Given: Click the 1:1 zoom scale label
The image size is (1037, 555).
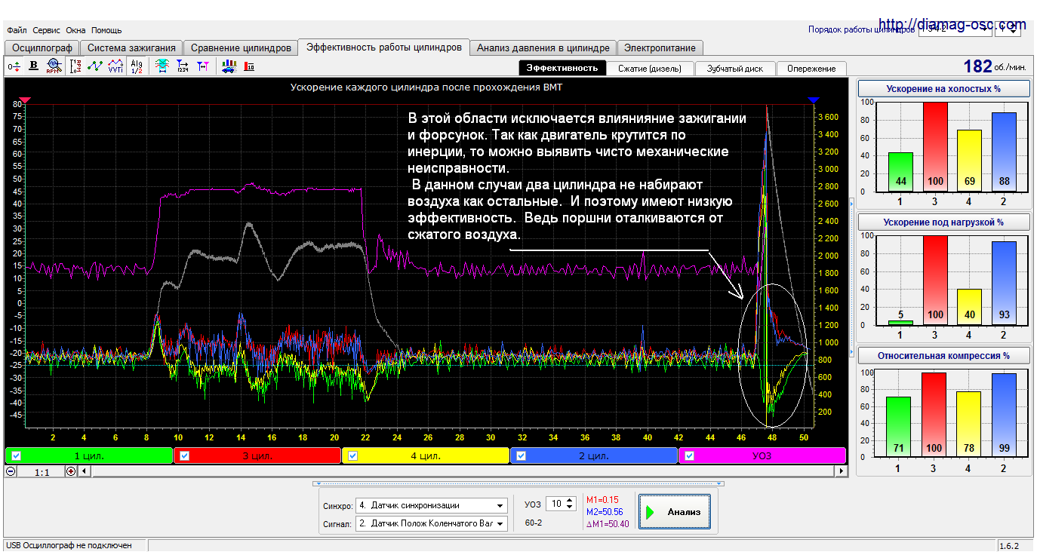Looking at the screenshot, I should 42,471.
